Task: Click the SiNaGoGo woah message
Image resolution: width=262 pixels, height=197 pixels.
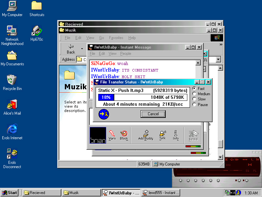Action: [110, 63]
